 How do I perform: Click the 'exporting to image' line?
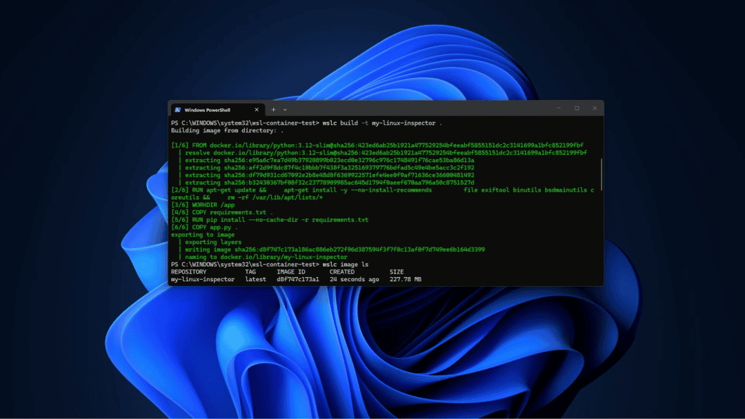pos(202,235)
